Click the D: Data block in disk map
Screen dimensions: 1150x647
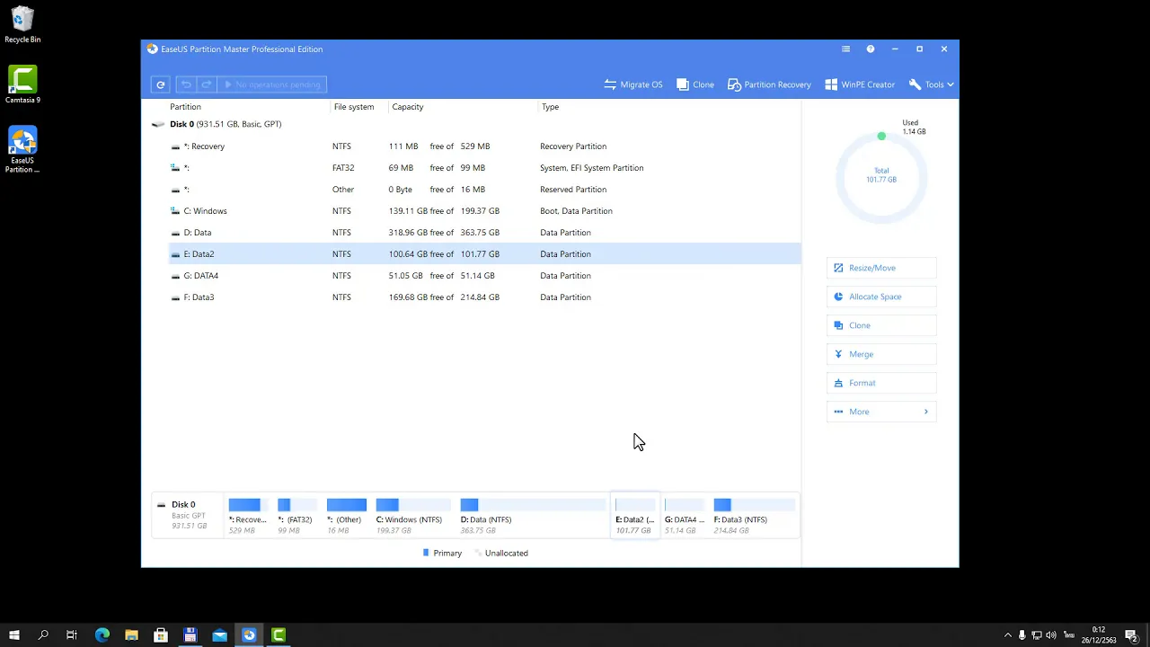click(x=533, y=516)
